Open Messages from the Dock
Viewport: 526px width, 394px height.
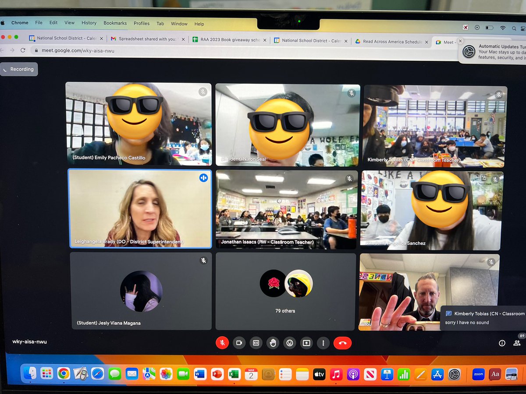[x=115, y=374]
